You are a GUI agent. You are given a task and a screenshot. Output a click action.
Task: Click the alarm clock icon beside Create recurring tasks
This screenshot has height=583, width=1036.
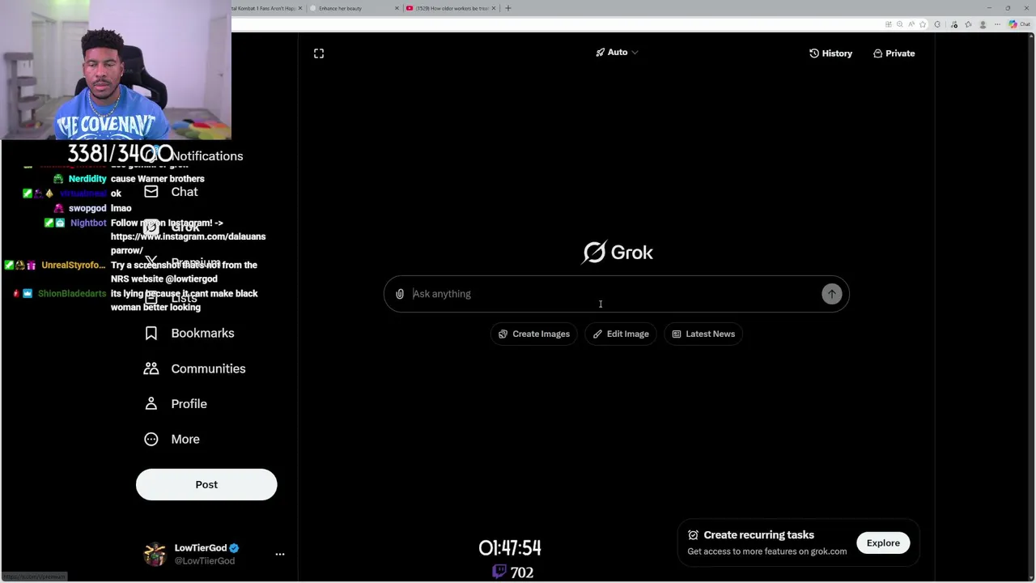[693, 535]
